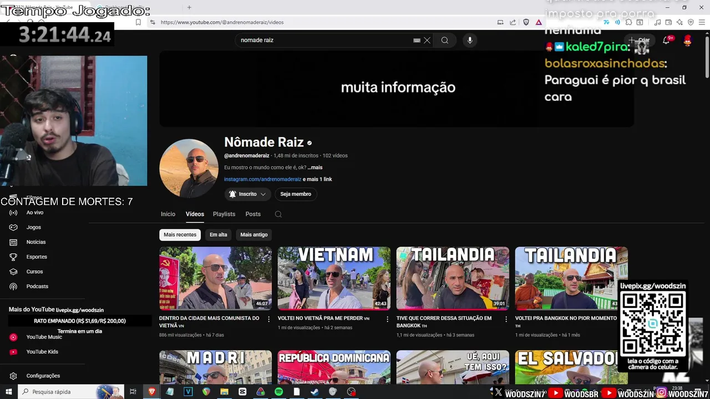
Task: Play the 46:07 communist city Vietnam thumbnail
Action: [215, 278]
